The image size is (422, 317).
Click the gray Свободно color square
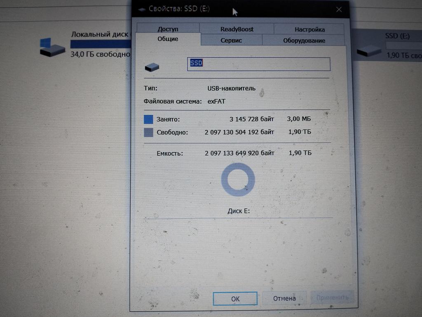pos(148,132)
